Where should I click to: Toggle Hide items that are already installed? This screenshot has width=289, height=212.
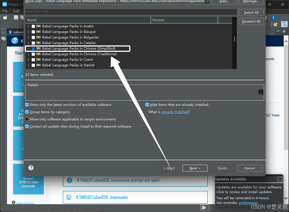[x=147, y=105]
